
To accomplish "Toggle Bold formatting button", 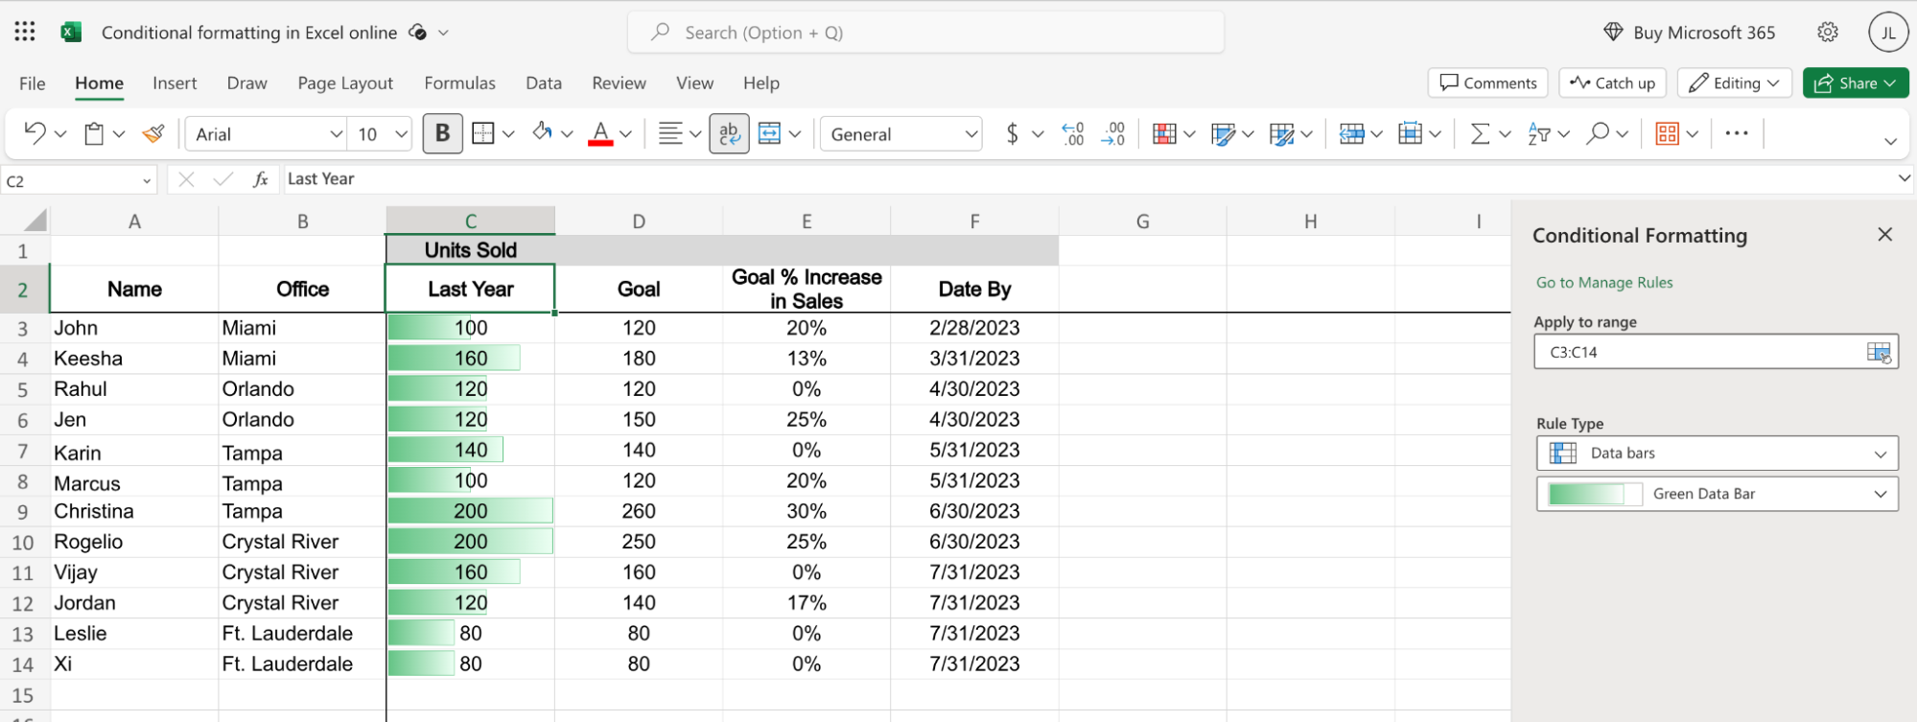I will click(x=442, y=133).
